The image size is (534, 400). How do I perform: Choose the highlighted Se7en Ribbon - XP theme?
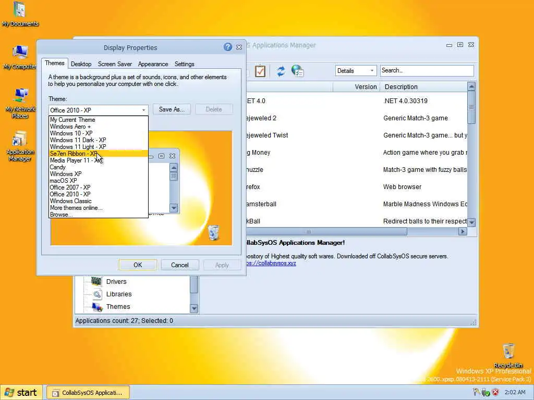pyautogui.click(x=99, y=154)
